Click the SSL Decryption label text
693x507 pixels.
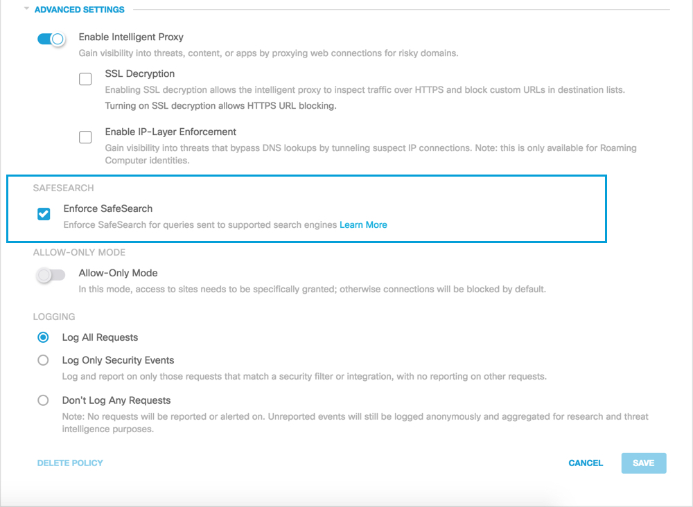[140, 73]
